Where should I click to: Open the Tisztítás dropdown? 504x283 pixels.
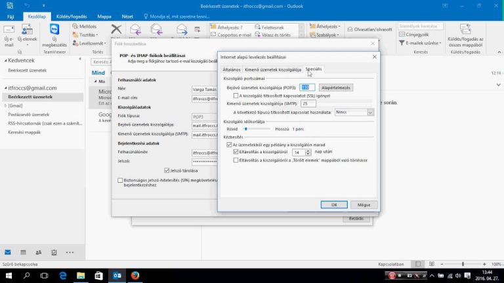coord(86,35)
